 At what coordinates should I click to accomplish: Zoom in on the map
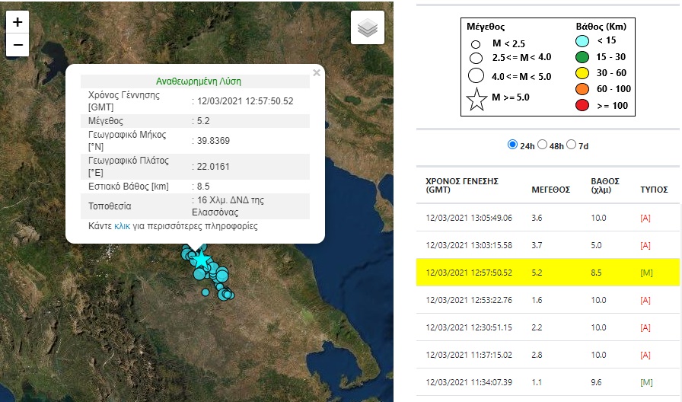pyautogui.click(x=18, y=22)
